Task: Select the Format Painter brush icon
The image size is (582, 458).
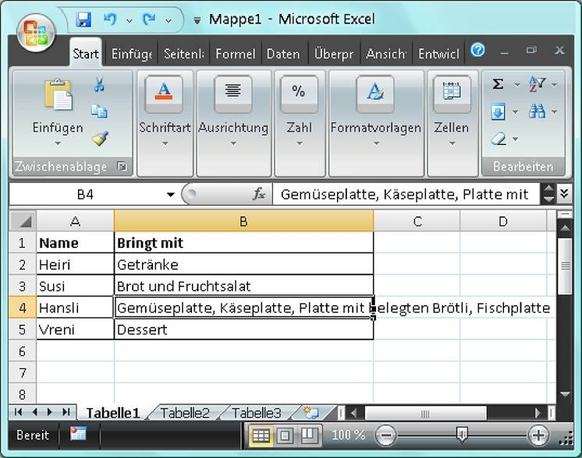Action: click(99, 139)
